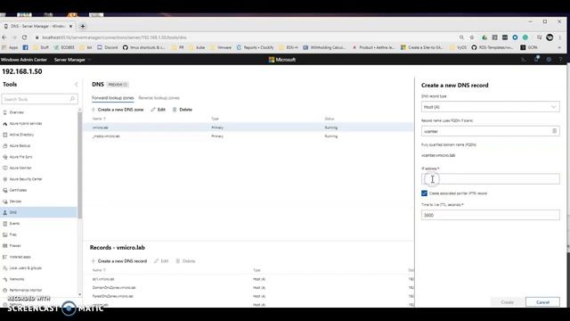Click Edit in the records toolbar
Viewport: 570px width, 321px height.
click(161, 261)
